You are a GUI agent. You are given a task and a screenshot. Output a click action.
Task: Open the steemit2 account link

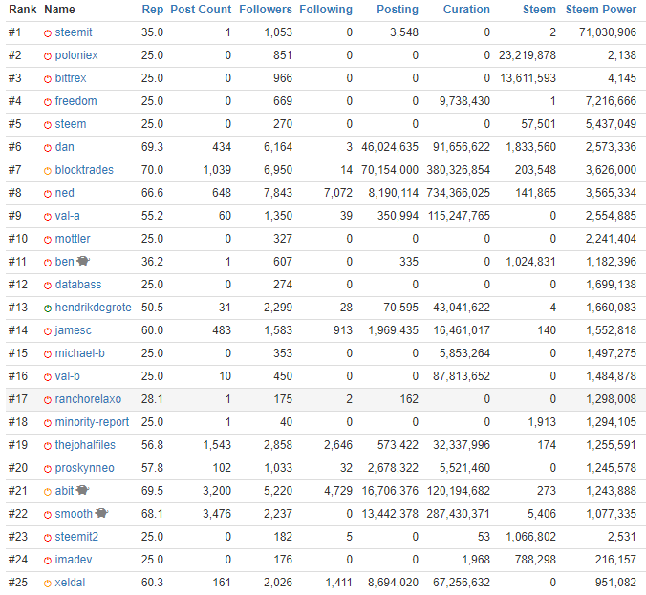pyautogui.click(x=76, y=537)
